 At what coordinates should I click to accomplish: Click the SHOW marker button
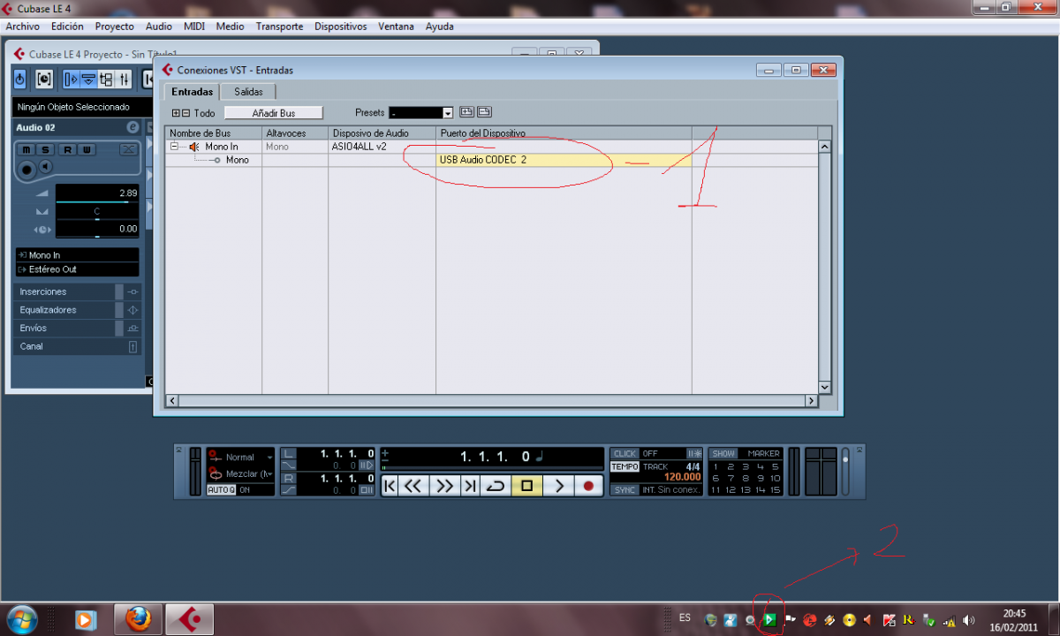point(723,453)
